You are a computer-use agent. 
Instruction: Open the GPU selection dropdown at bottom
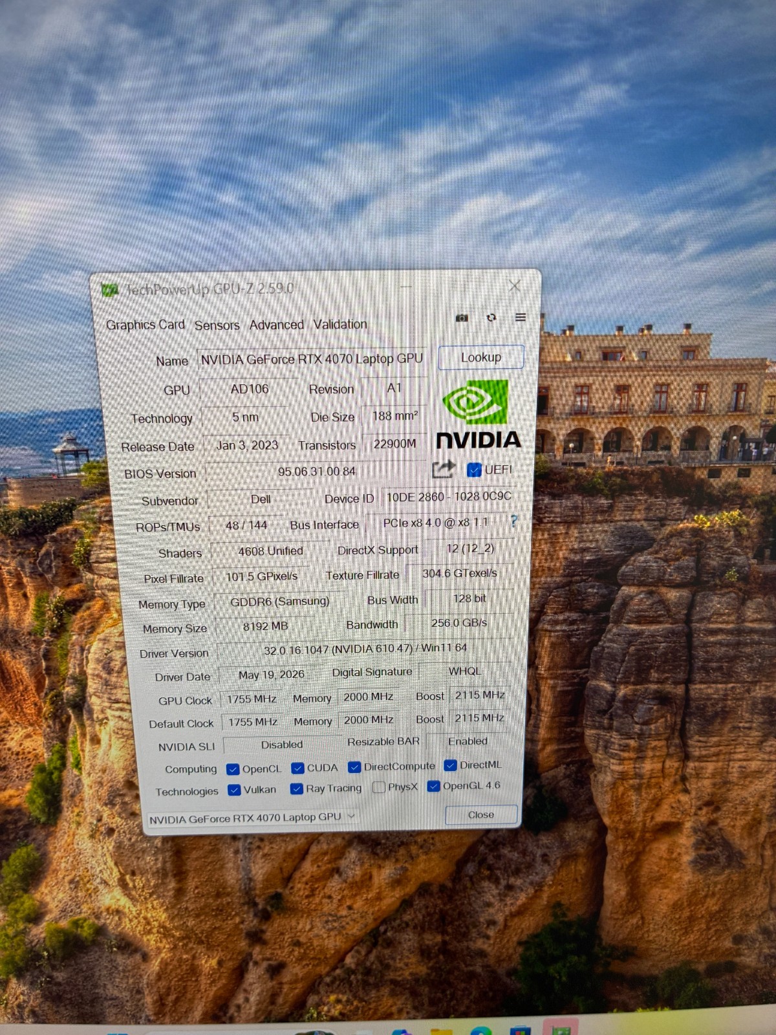(252, 818)
